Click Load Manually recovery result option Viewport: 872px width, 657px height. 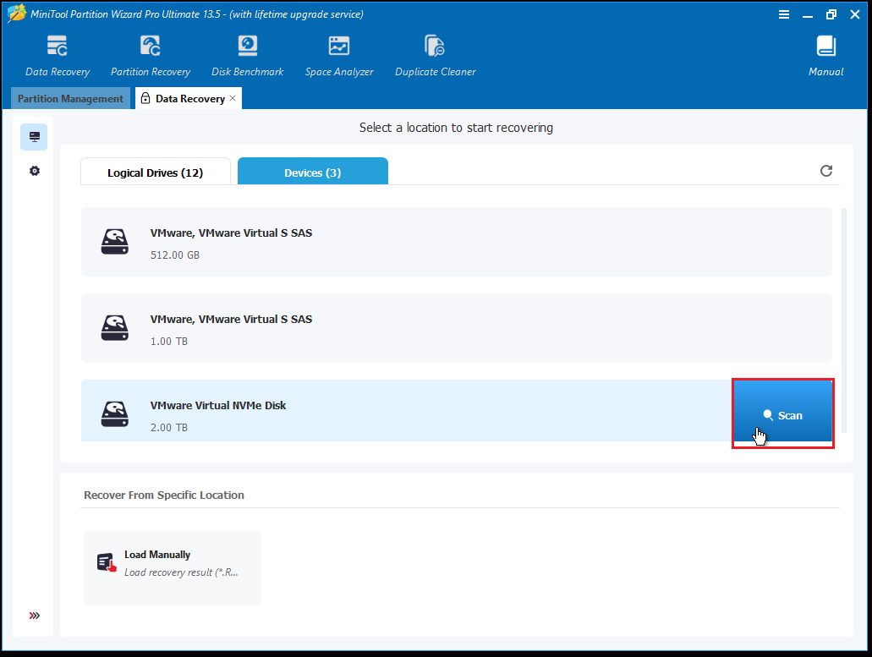173,567
